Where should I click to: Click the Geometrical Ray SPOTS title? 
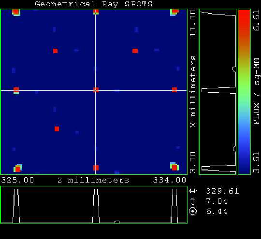pos(93,4)
